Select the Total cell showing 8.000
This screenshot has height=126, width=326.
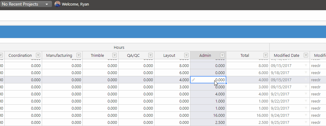pyautogui.click(x=248, y=66)
